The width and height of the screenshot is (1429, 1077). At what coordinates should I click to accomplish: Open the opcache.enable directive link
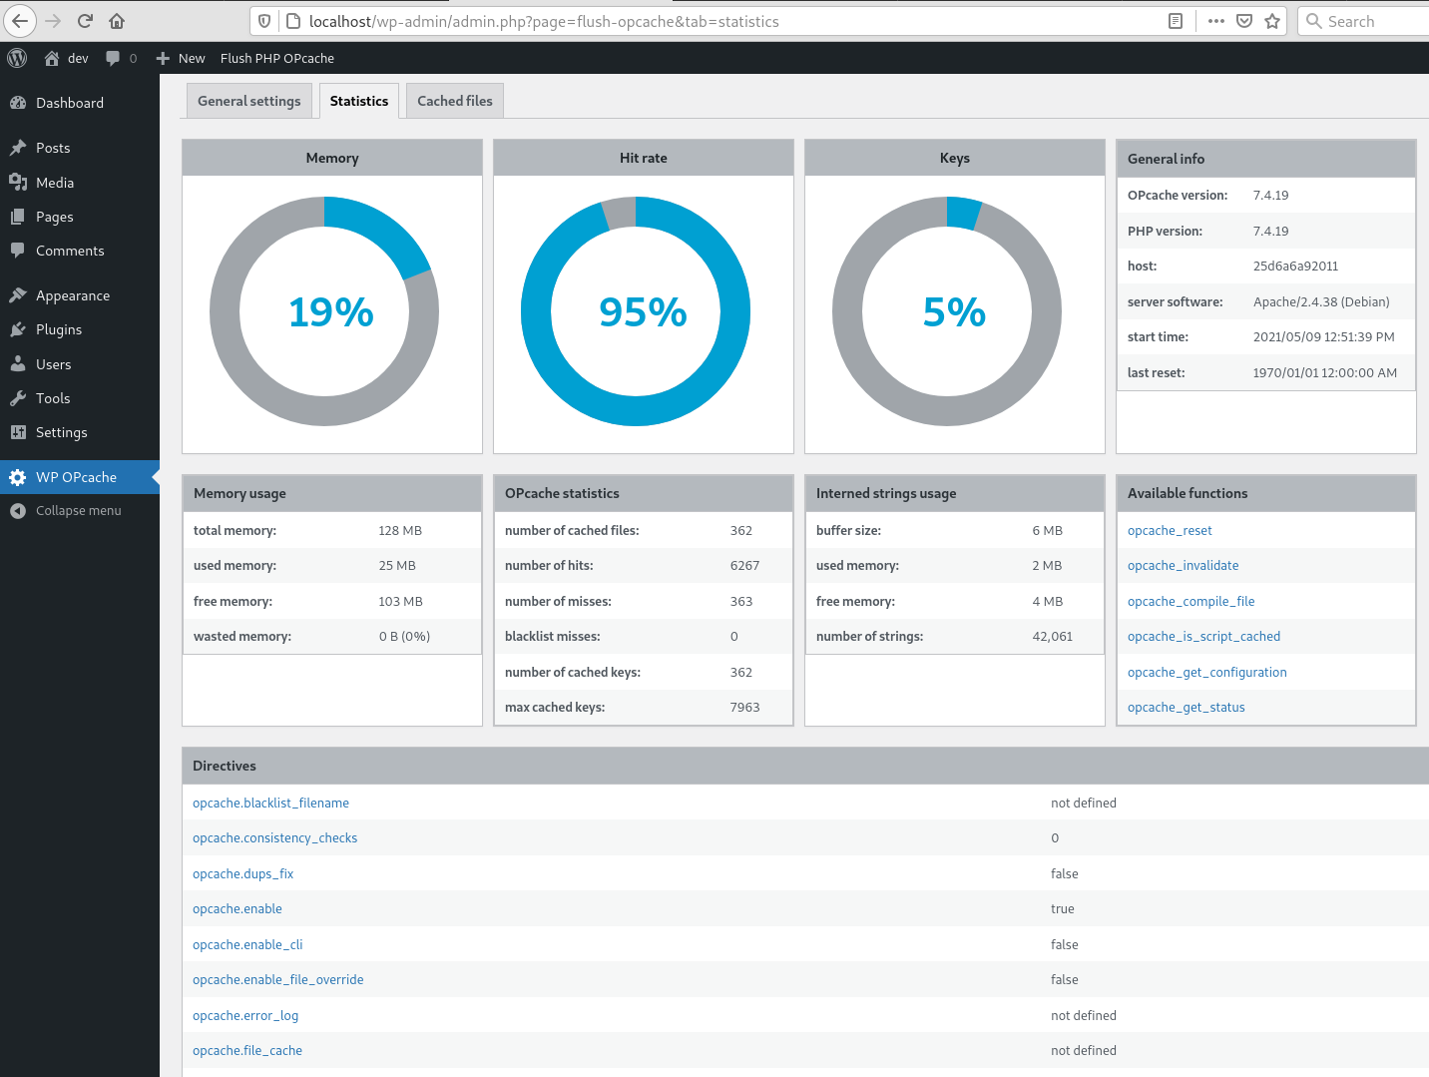tap(237, 908)
